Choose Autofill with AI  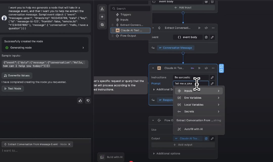199,129
